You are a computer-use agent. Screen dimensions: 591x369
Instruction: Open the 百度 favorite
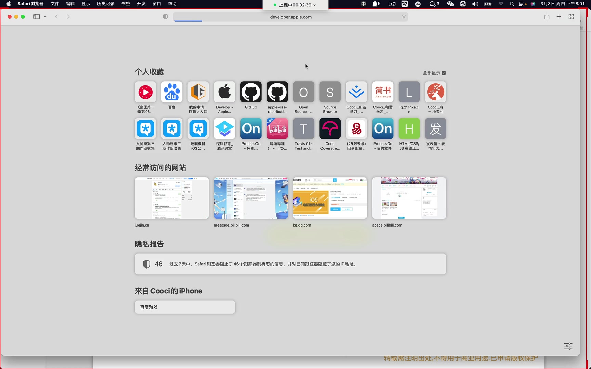[171, 92]
